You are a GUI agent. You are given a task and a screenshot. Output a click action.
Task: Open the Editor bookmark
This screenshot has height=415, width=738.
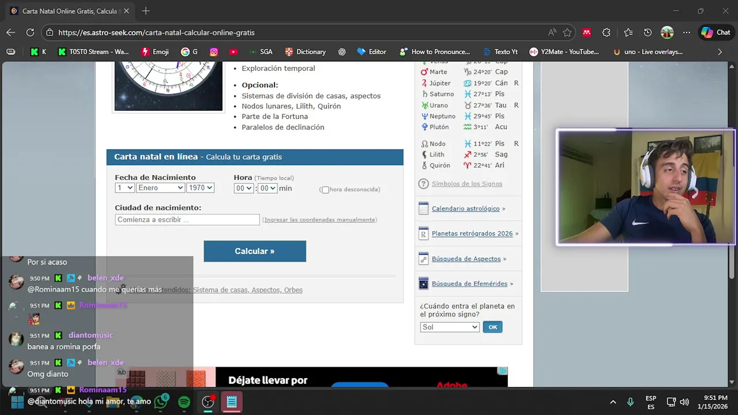[x=371, y=52]
